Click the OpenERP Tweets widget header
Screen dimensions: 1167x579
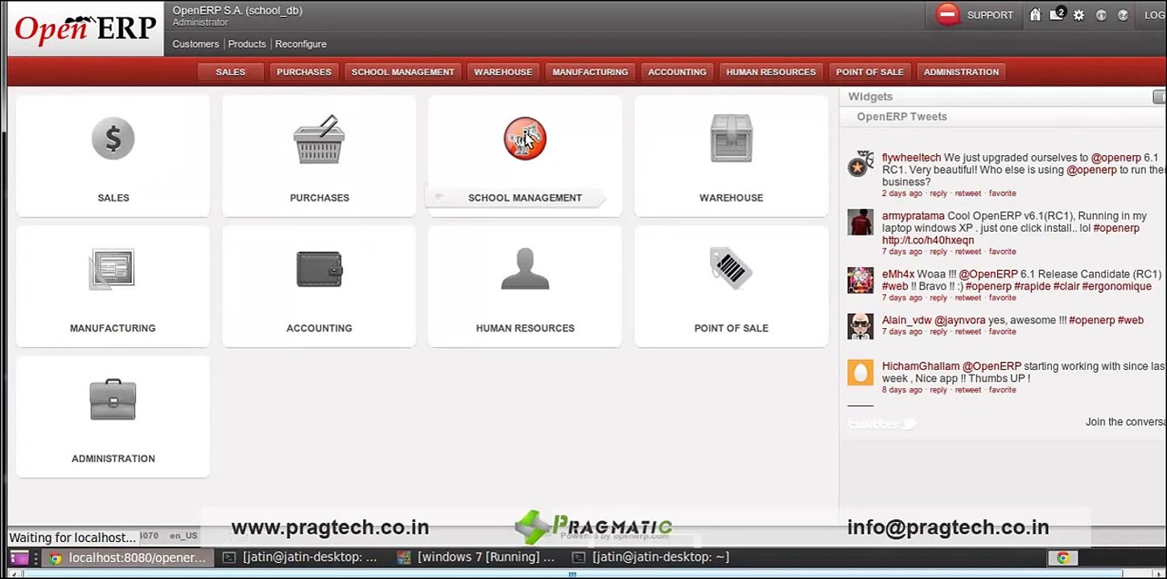point(901,117)
